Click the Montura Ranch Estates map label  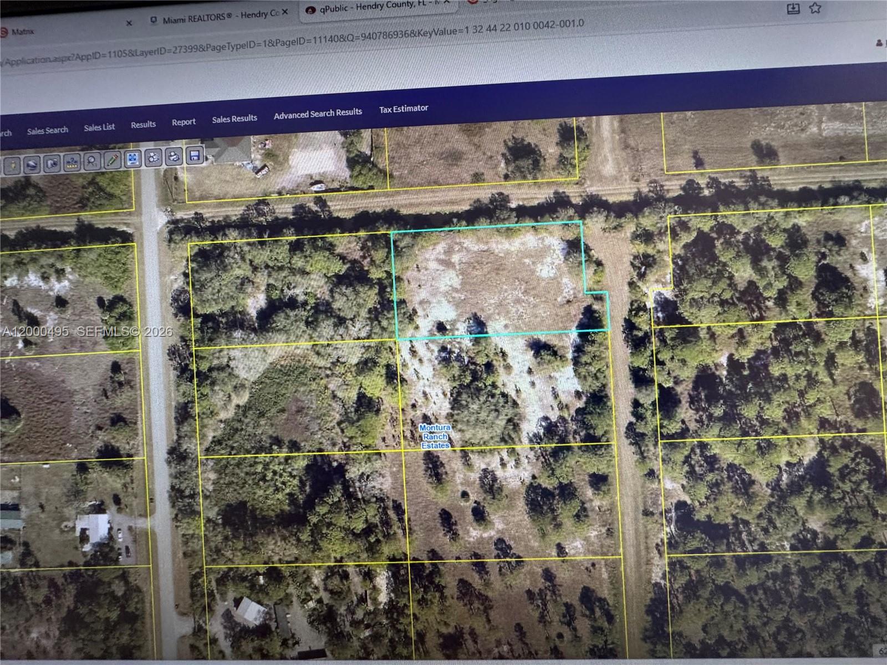pos(435,437)
